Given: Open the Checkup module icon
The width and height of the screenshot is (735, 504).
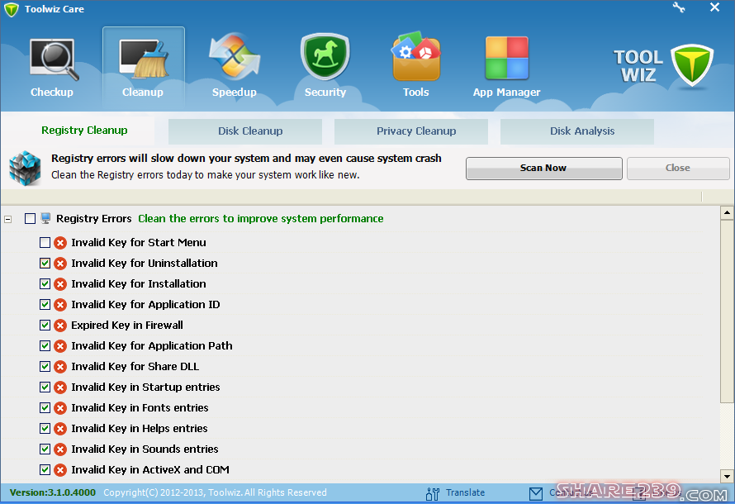Looking at the screenshot, I should tap(53, 59).
